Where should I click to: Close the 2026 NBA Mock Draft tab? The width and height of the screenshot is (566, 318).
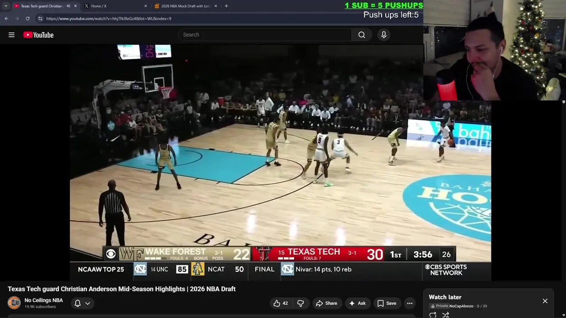pos(216,6)
